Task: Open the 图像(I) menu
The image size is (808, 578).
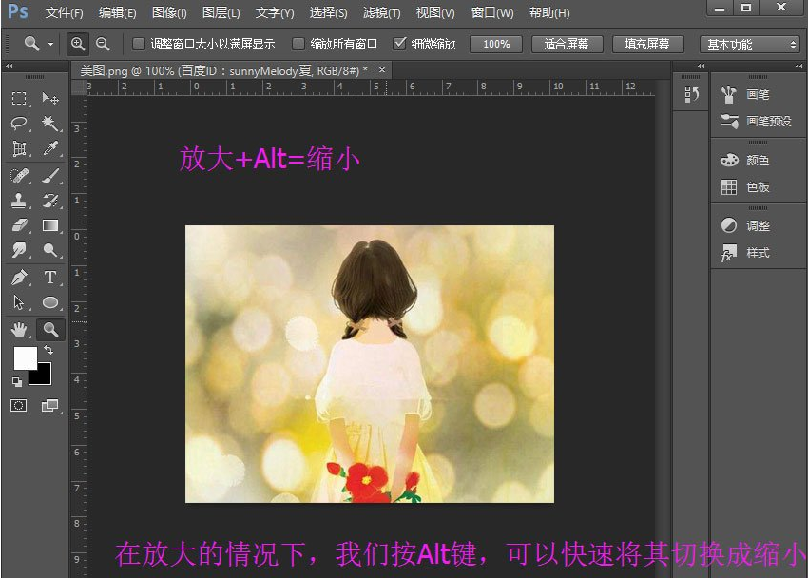Action: pyautogui.click(x=169, y=13)
